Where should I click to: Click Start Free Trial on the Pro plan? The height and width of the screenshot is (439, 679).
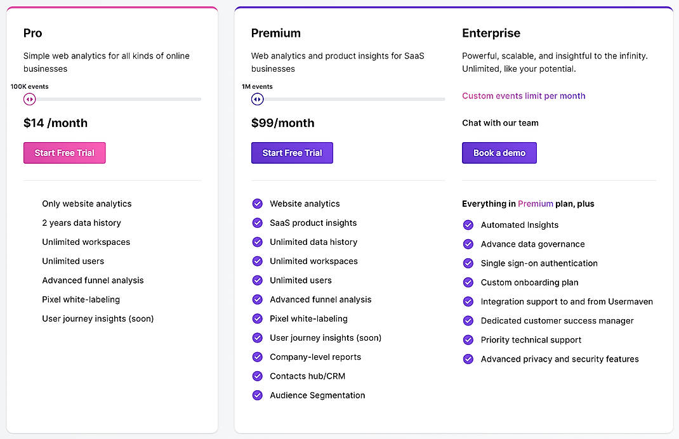tap(64, 152)
